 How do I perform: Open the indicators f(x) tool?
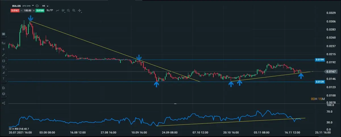[x=4, y=43]
